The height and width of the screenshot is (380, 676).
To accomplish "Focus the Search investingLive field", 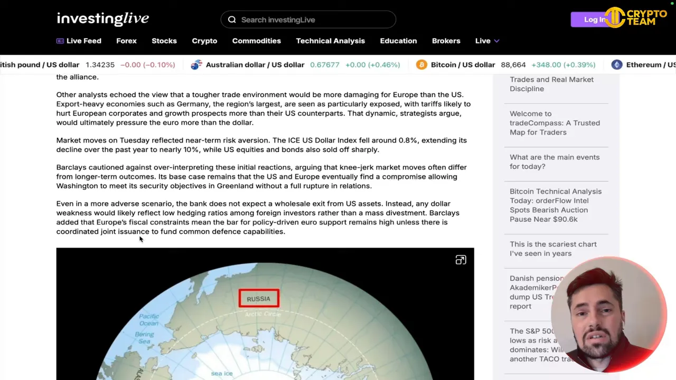I will click(308, 20).
